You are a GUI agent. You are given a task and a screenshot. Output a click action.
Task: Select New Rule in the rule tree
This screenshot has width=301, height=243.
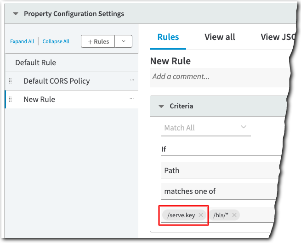tap(40, 99)
